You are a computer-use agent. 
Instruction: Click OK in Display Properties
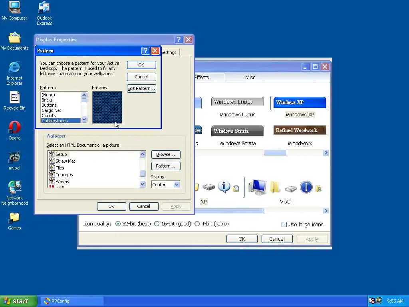tap(111, 206)
